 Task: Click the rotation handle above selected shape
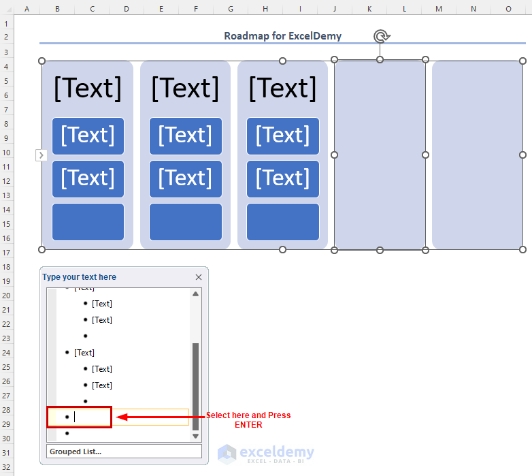(382, 36)
